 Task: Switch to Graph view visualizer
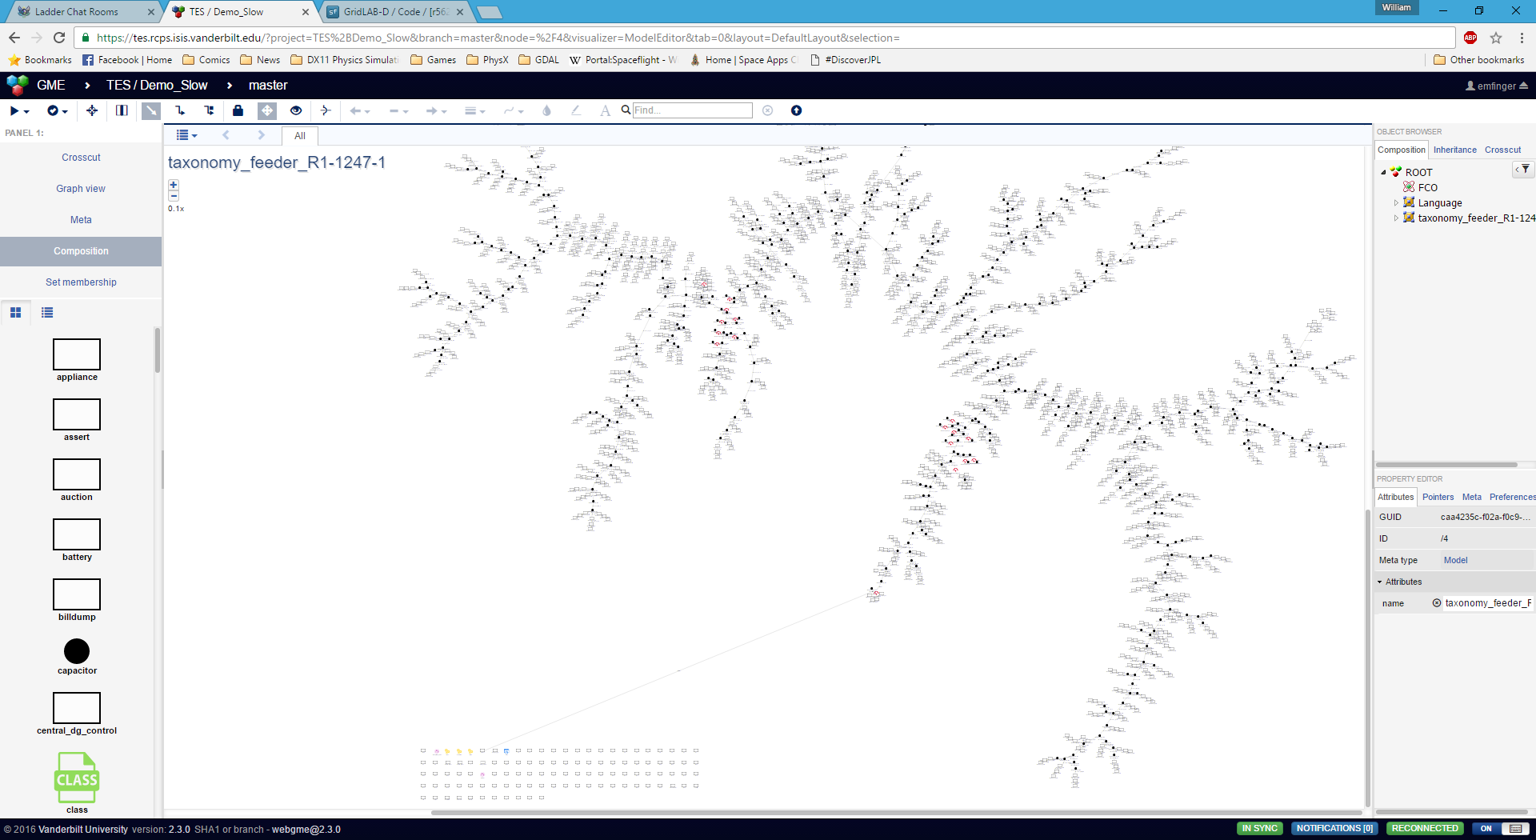point(81,189)
